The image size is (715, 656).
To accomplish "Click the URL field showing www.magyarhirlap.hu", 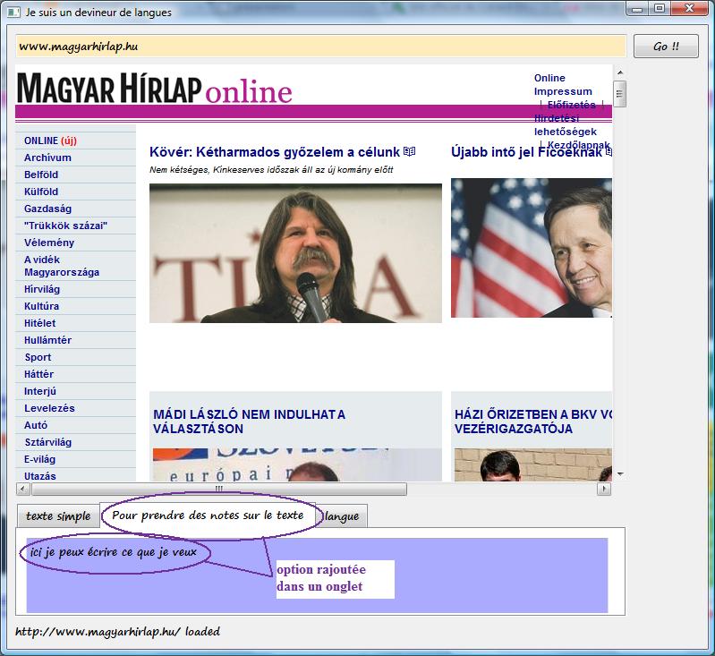I will coord(321,47).
